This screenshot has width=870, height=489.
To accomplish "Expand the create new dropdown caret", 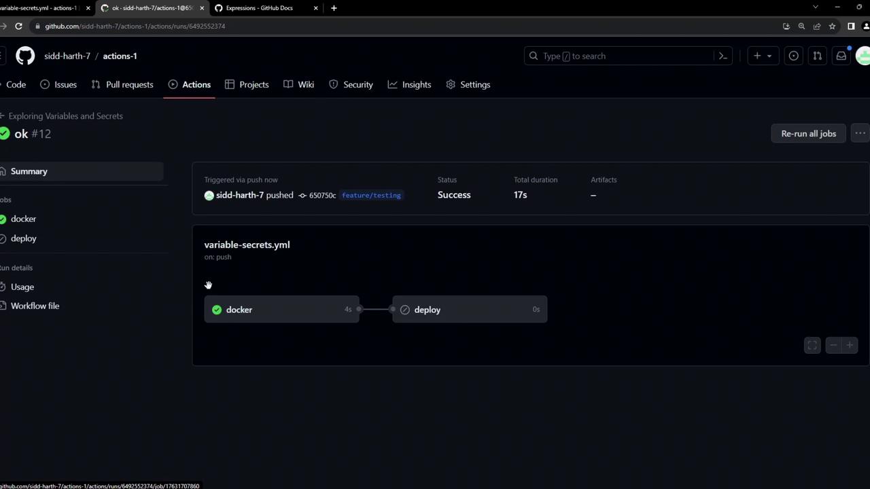I will click(x=769, y=56).
